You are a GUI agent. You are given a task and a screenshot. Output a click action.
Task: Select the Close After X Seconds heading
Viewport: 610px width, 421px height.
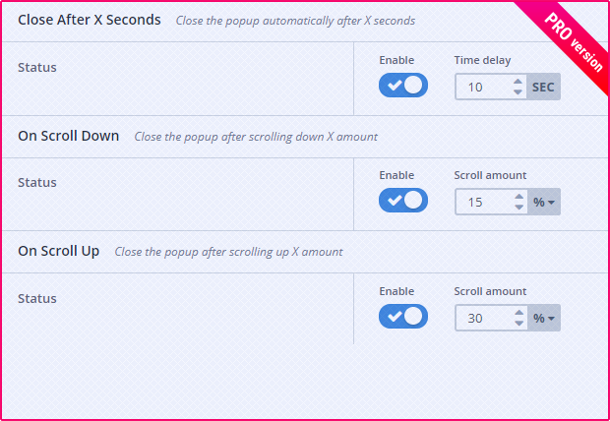pos(90,20)
